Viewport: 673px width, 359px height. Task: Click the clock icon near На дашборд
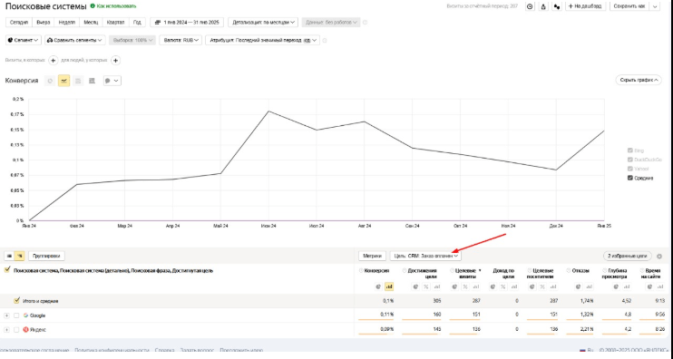coord(530,6)
